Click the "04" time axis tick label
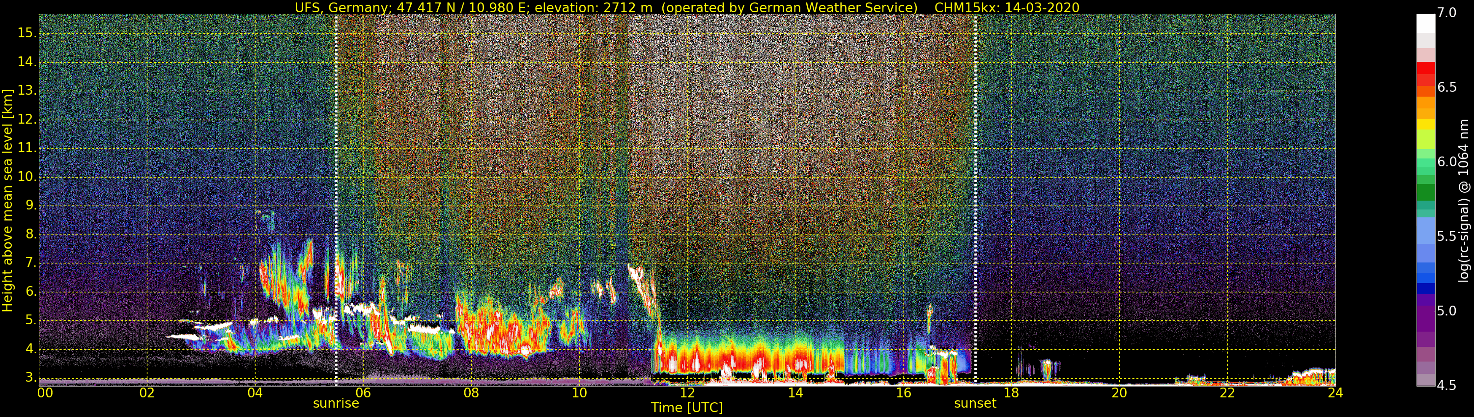 [255, 393]
